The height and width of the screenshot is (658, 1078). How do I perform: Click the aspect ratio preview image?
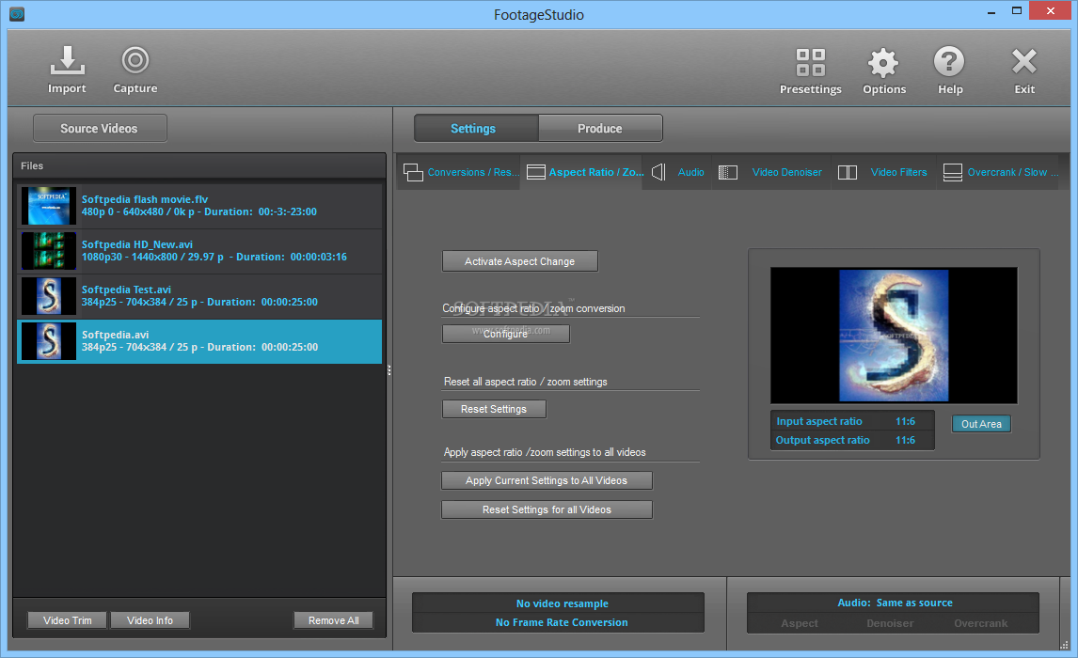point(894,336)
